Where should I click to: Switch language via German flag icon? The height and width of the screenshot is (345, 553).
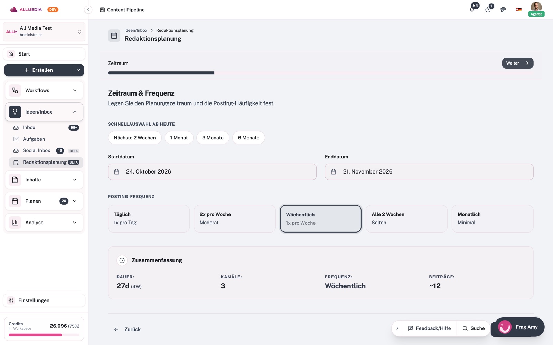519,10
